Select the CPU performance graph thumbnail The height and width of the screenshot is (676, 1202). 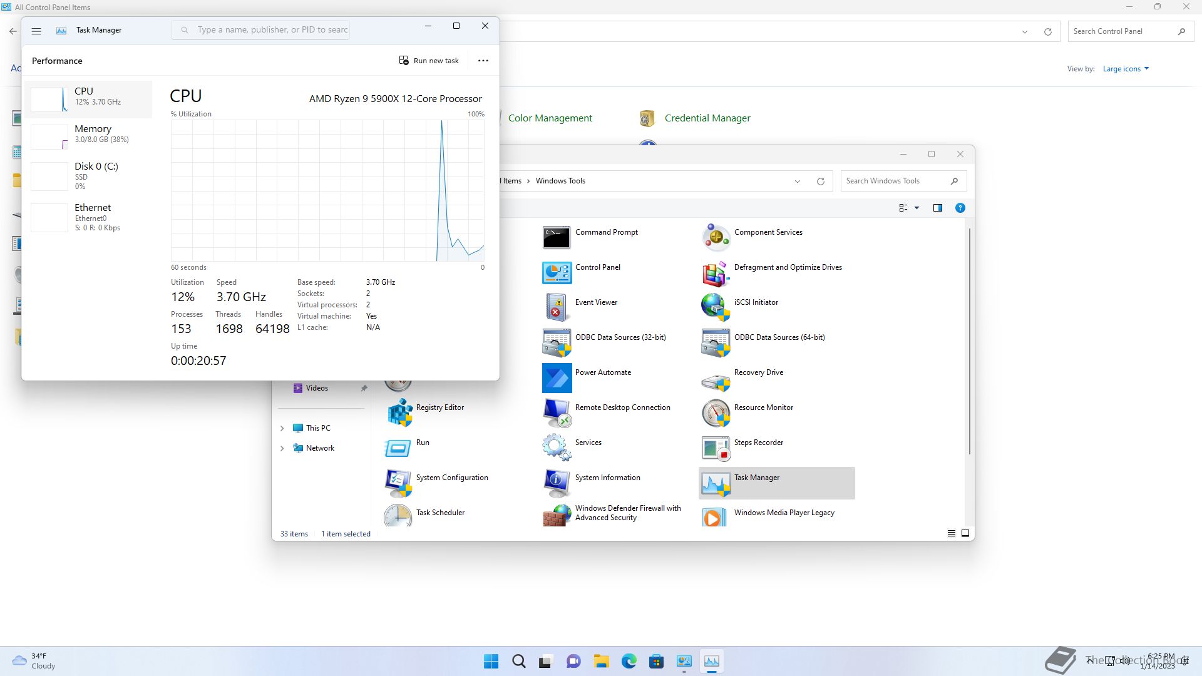point(49,100)
